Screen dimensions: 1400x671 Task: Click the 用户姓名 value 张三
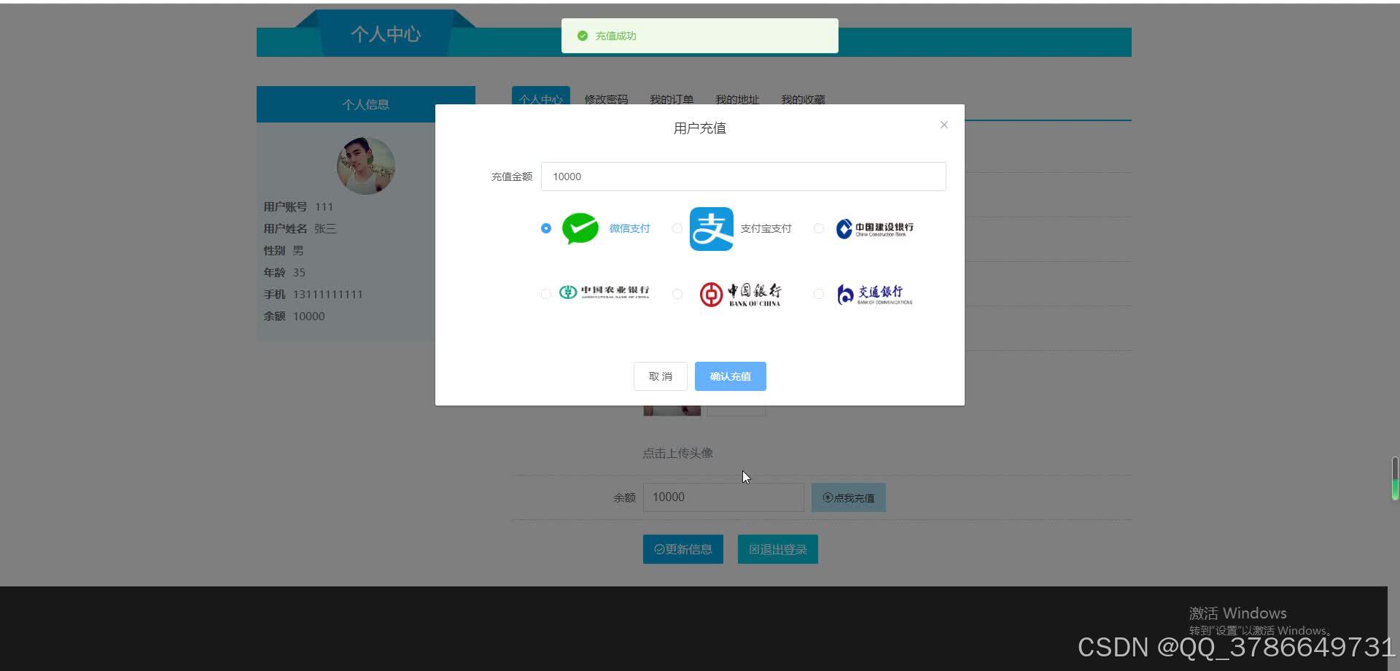point(325,229)
